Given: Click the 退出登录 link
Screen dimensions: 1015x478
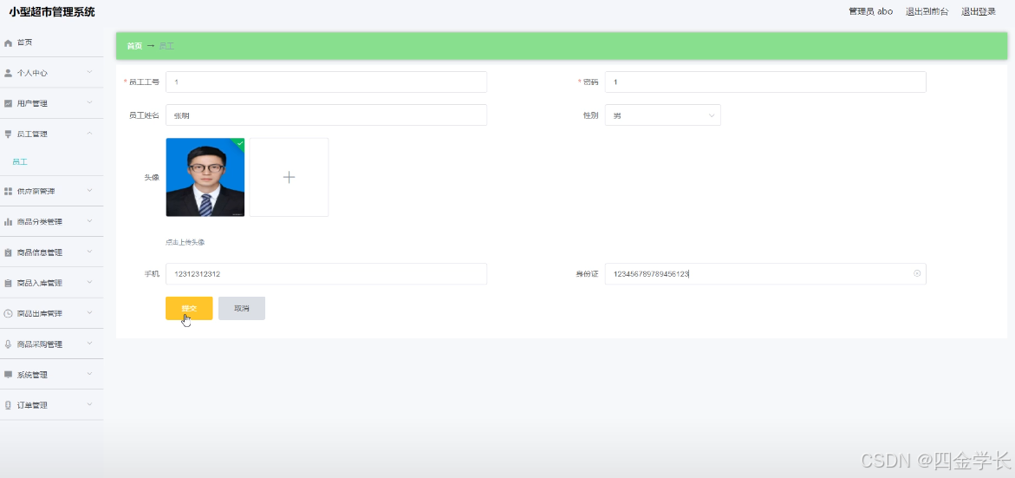Looking at the screenshot, I should tap(978, 11).
